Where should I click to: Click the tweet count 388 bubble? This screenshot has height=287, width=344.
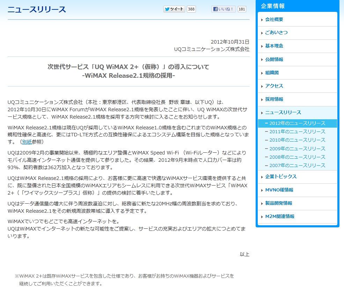click(191, 9)
